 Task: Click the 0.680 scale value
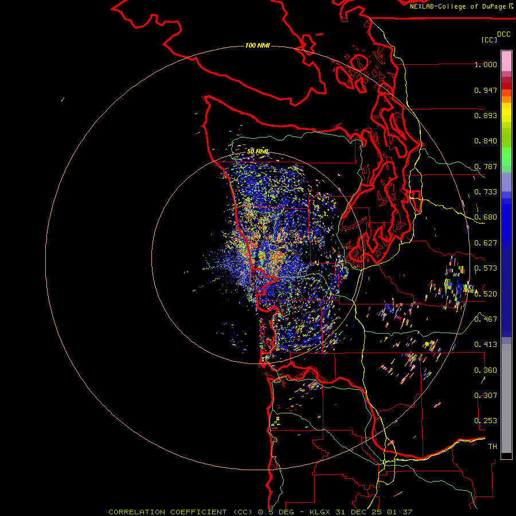pyautogui.click(x=486, y=217)
